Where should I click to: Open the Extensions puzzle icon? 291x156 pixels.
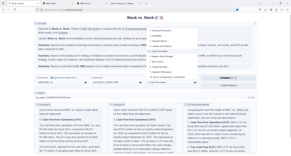point(277,10)
